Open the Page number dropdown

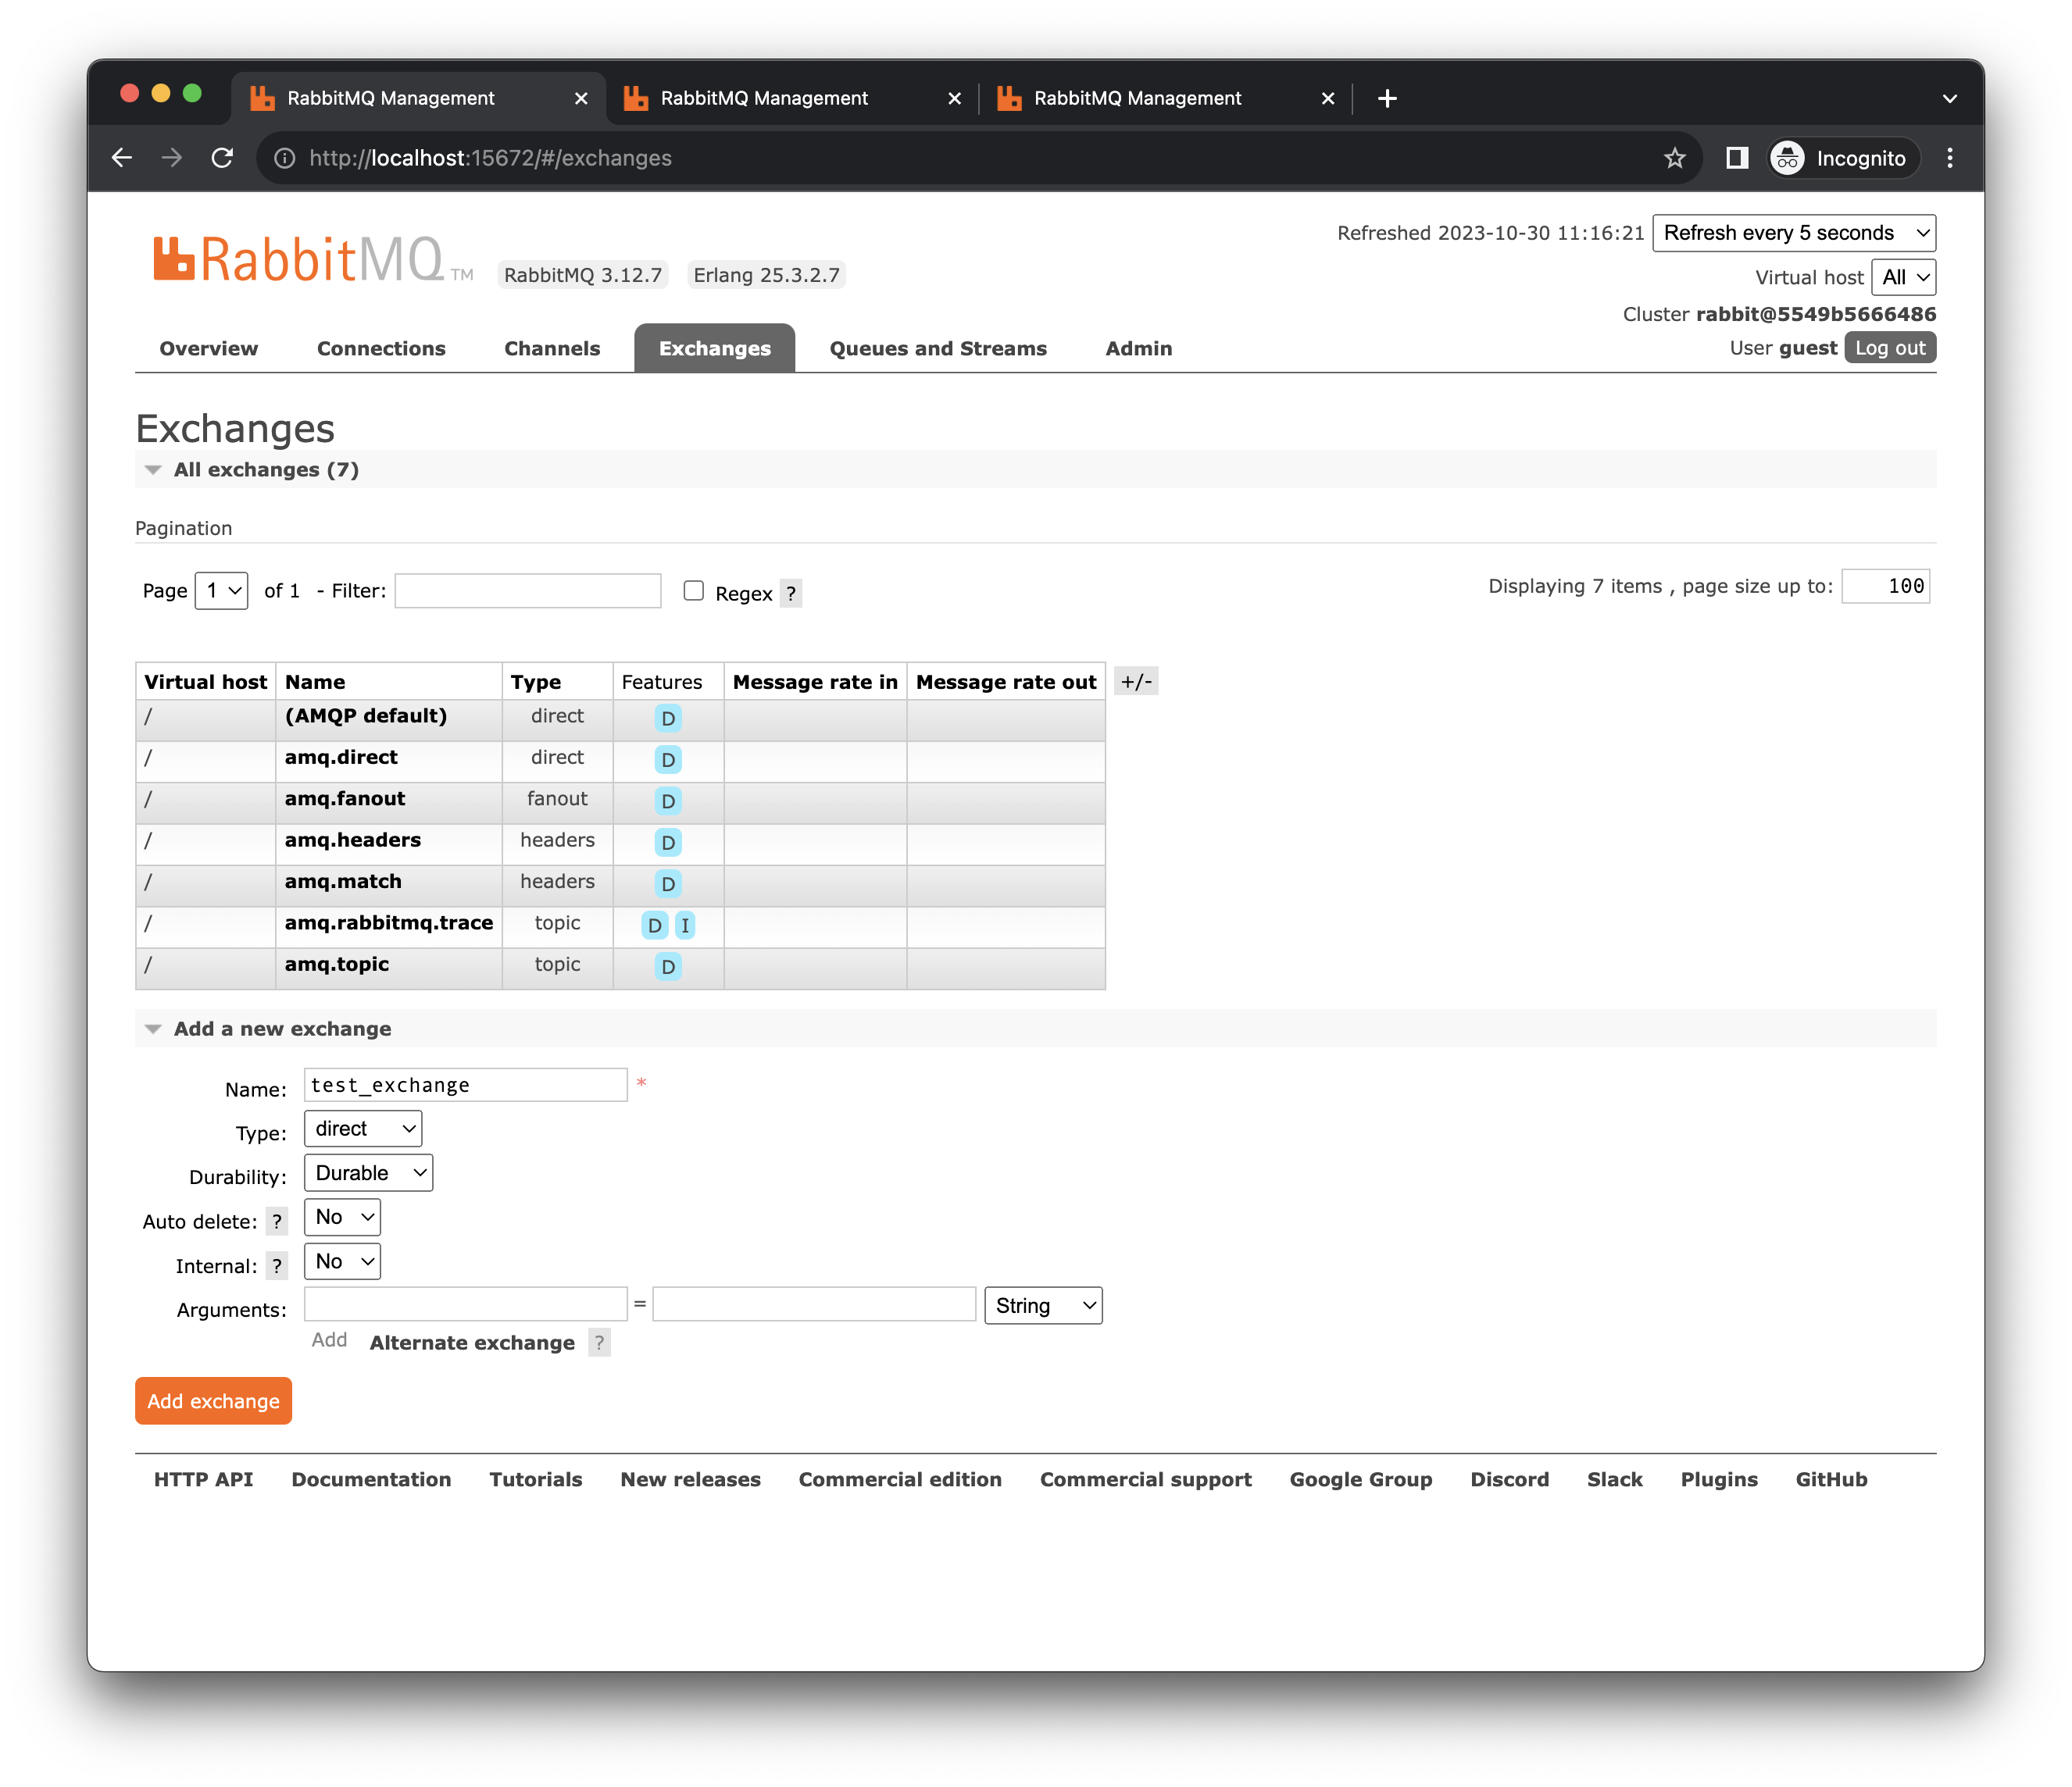(x=221, y=590)
